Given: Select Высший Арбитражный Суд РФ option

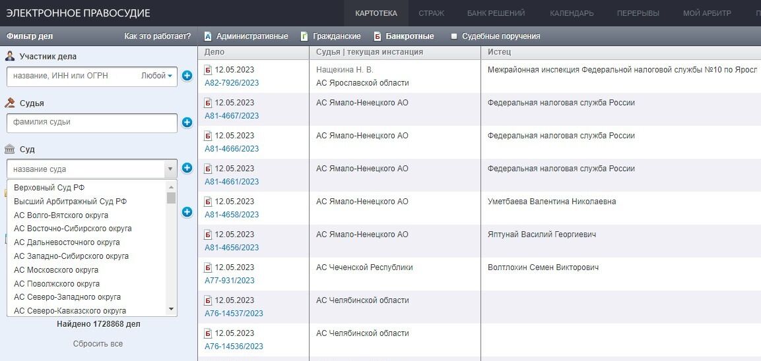Looking at the screenshot, I should click(x=71, y=201).
